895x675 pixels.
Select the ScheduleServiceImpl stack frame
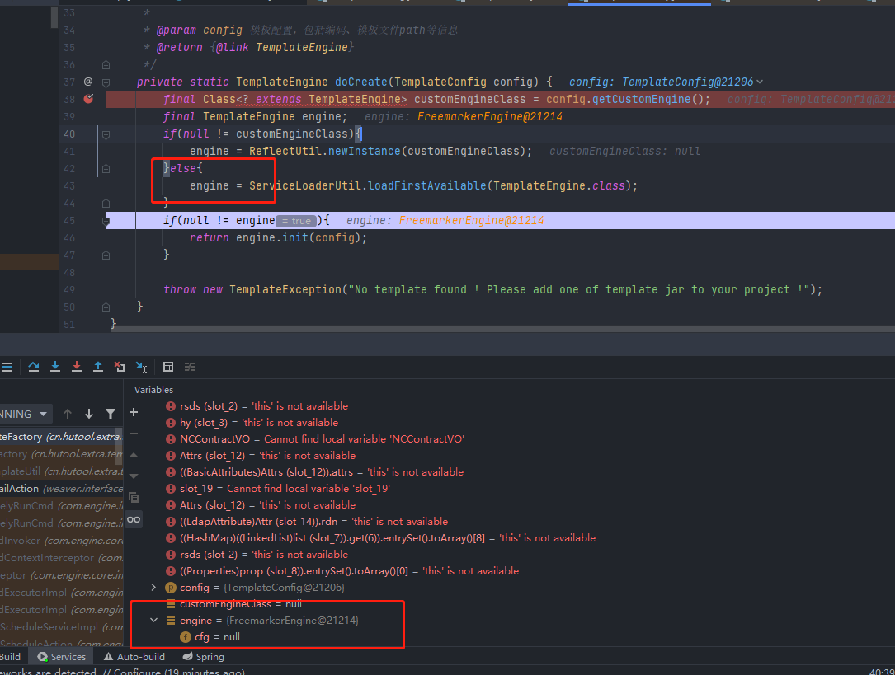click(x=61, y=626)
